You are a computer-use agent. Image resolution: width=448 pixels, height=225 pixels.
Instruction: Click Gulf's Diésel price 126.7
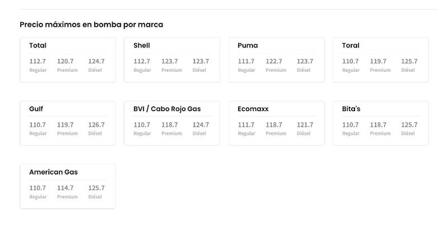click(96, 125)
